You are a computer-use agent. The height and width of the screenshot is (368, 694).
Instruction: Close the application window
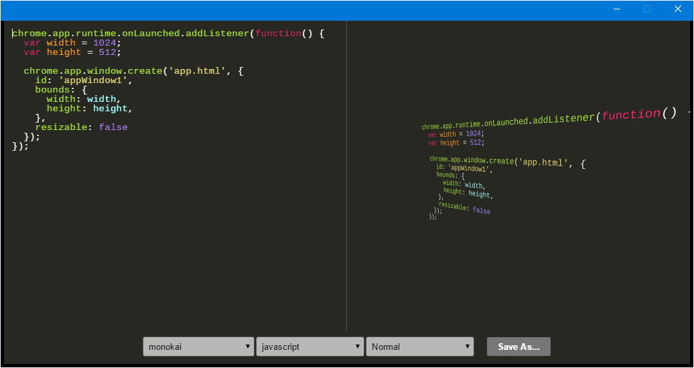tap(678, 9)
